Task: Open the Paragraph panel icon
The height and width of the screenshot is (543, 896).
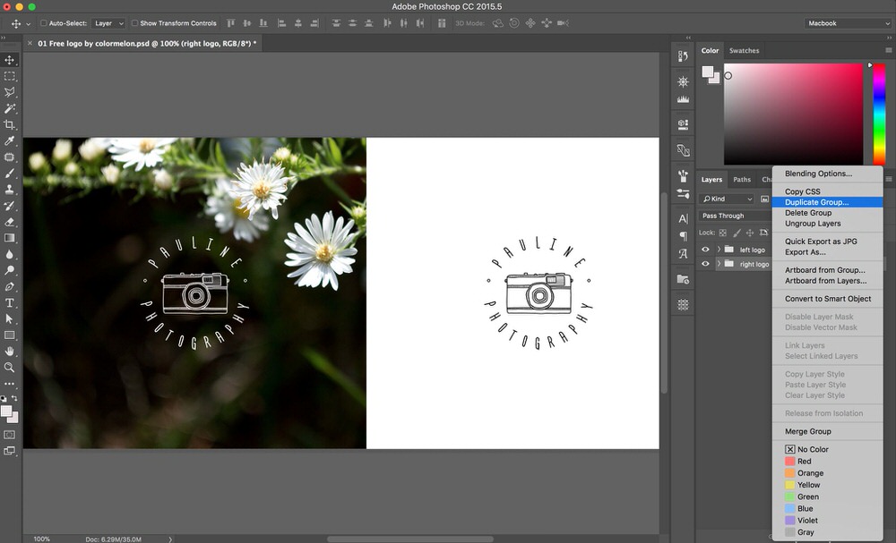Action: coord(683,236)
